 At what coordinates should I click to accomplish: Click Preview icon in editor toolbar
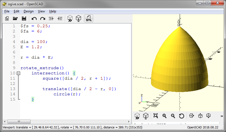pyautogui.click(x=70, y=18)
